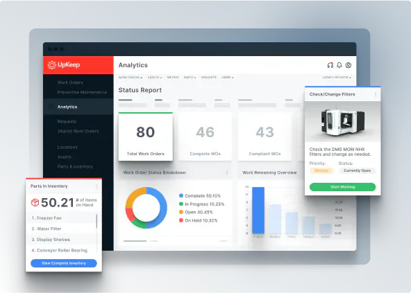Click the donut chart in Status Breakdown
Screen dimensions: 411x293
(146, 208)
